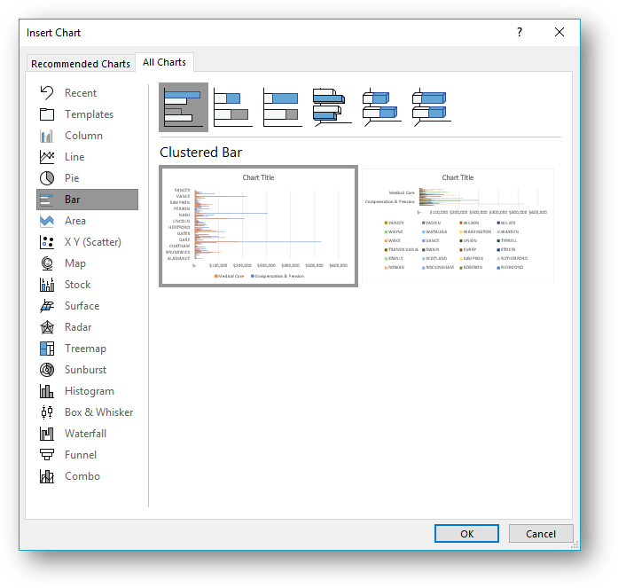Switch to the Recommended Charts tab
618x588 pixels.
[x=80, y=64]
